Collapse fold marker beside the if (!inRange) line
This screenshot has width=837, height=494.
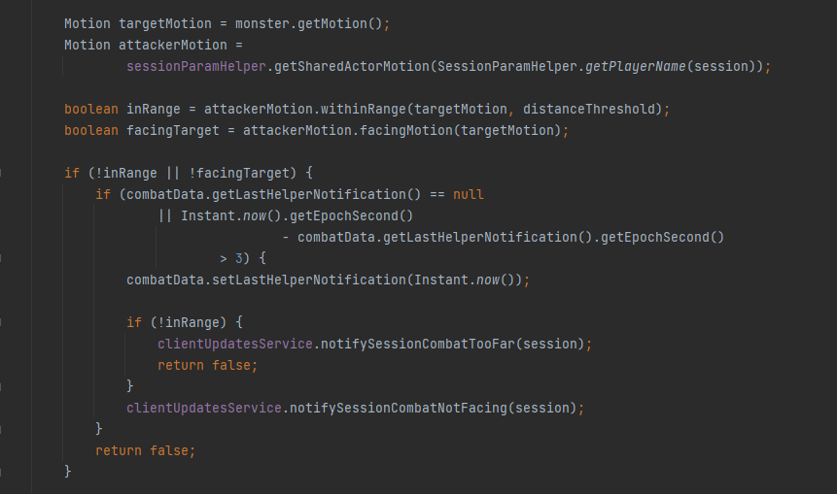pos(1,322)
